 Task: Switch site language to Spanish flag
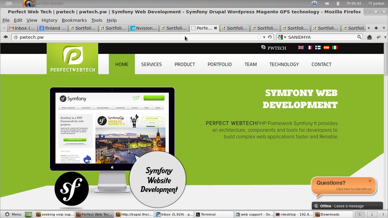pyautogui.click(x=326, y=47)
